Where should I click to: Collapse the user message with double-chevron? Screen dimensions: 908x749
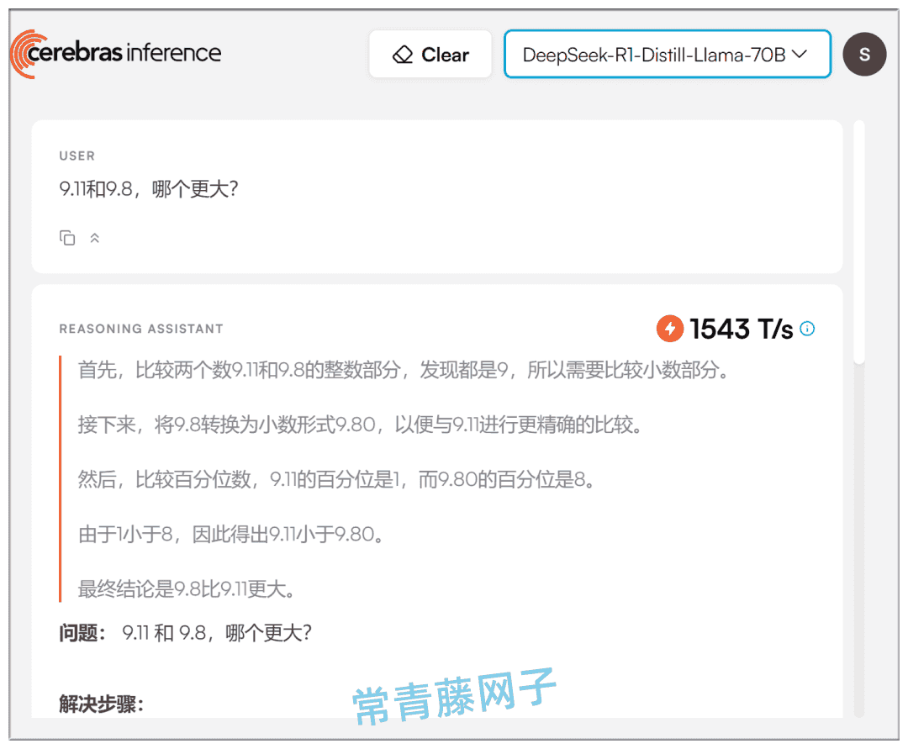95,238
